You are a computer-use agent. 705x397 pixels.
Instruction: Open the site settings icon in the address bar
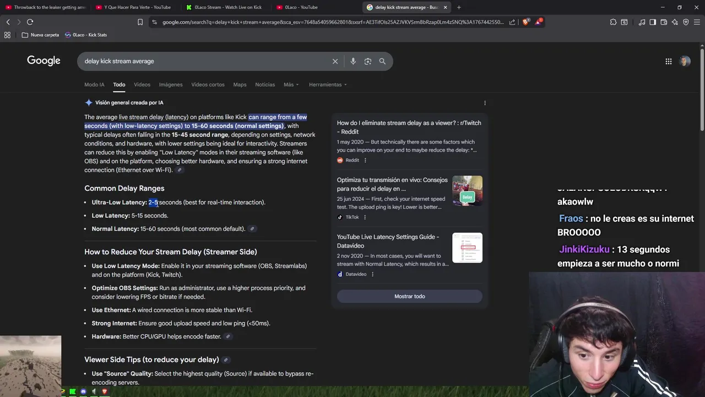(154, 22)
